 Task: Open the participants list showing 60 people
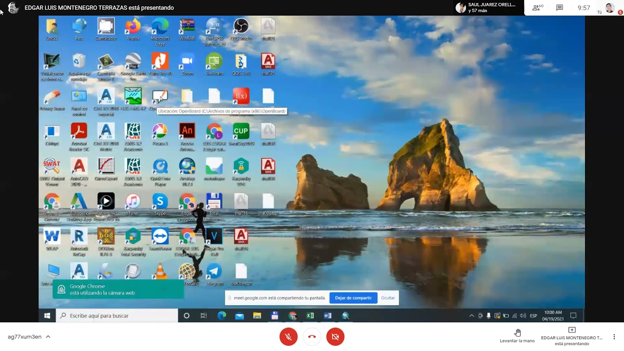(538, 8)
